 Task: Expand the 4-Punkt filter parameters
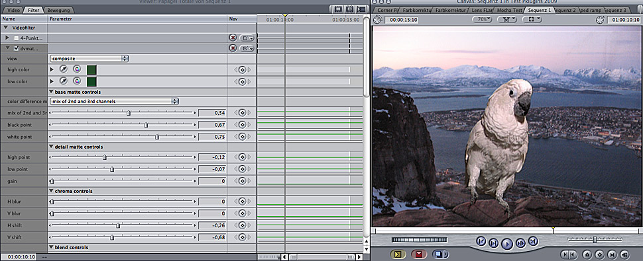point(7,38)
